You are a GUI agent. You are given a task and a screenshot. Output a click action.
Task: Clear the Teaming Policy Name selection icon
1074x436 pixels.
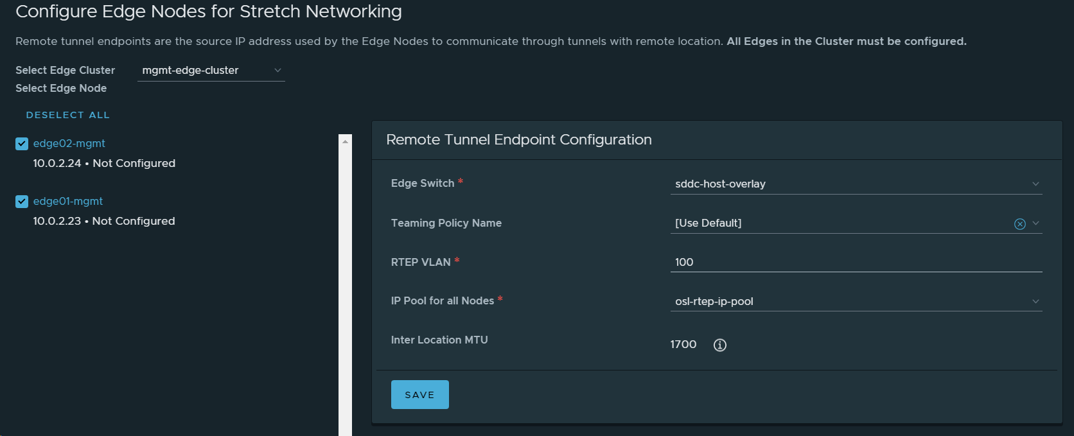pyautogui.click(x=1019, y=223)
